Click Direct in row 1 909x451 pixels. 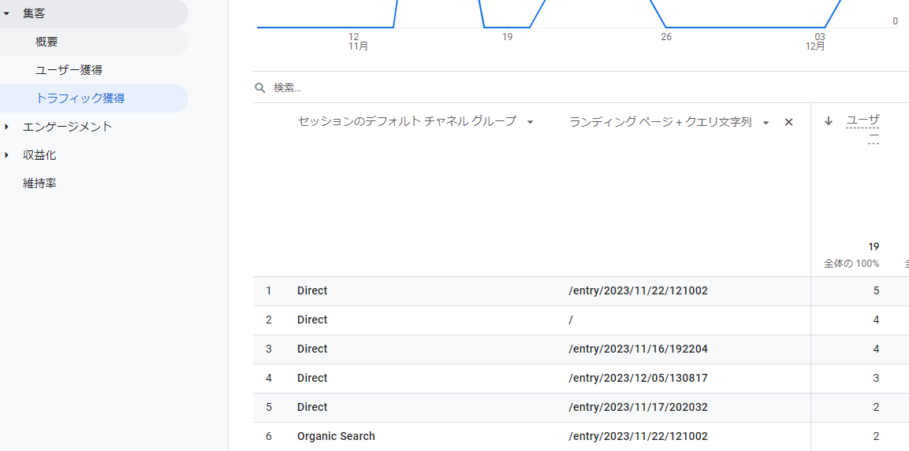coord(312,290)
